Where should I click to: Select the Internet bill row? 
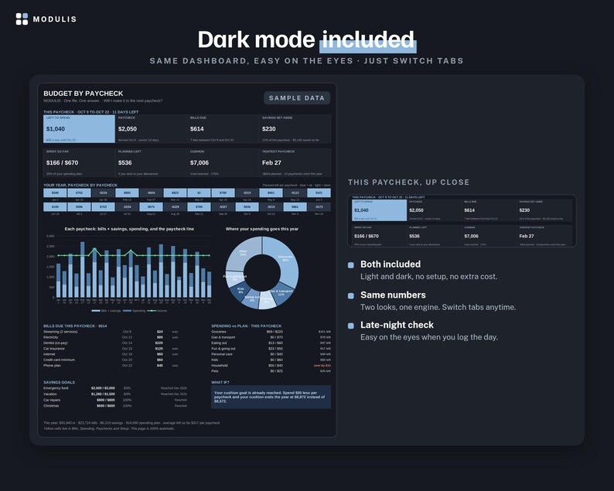[x=111, y=354]
